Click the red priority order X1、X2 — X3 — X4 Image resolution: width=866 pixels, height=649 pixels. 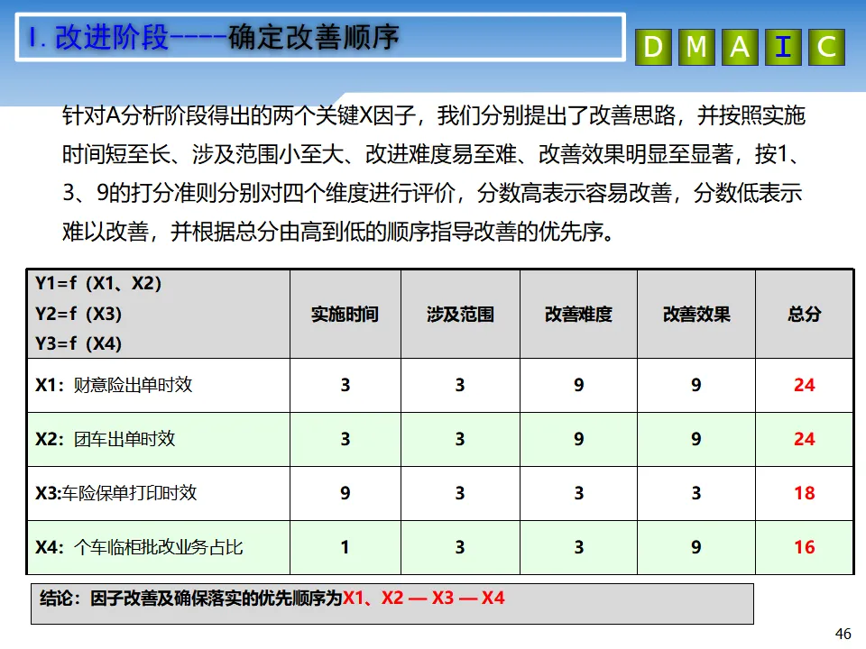[424, 598]
